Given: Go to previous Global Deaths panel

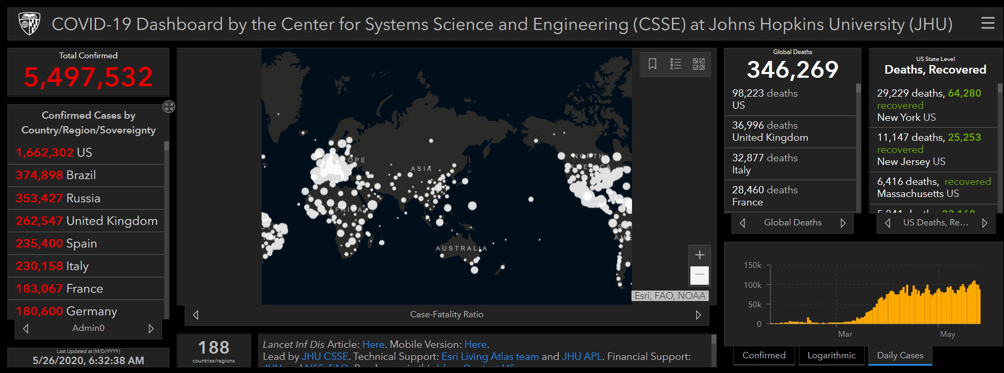Looking at the screenshot, I should [742, 223].
